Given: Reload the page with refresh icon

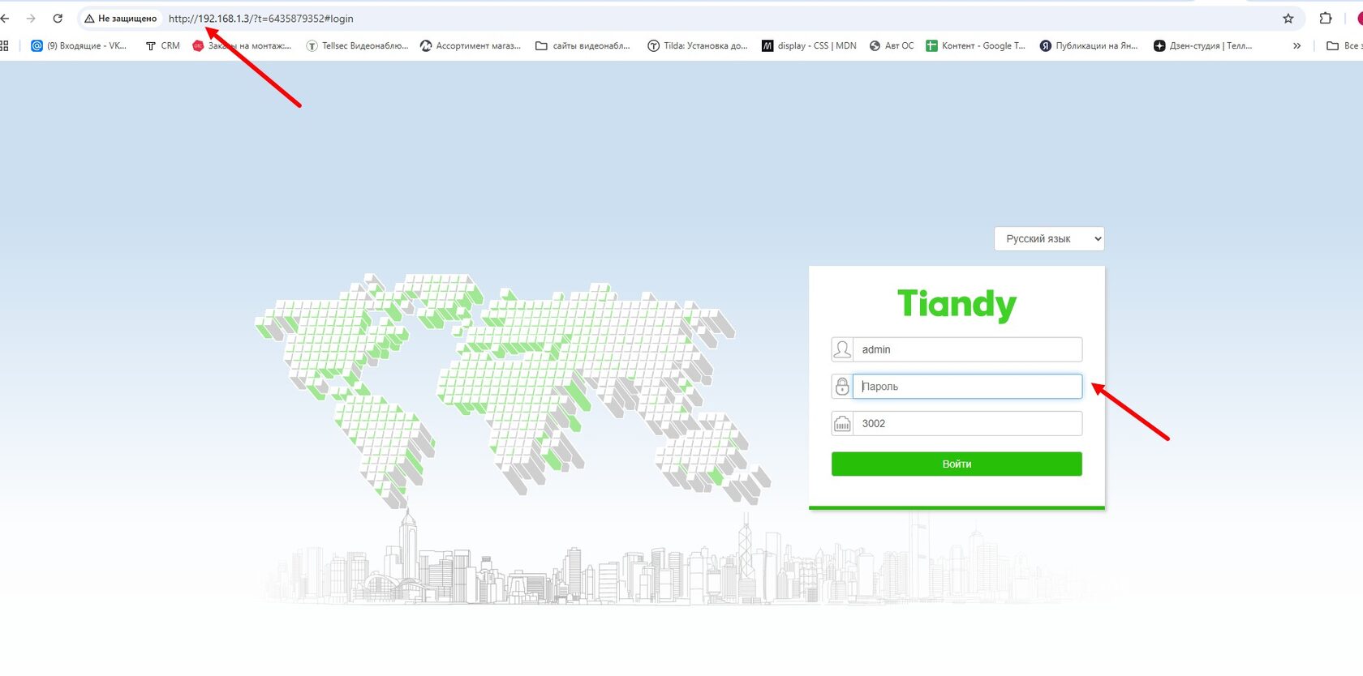Looking at the screenshot, I should point(58,18).
